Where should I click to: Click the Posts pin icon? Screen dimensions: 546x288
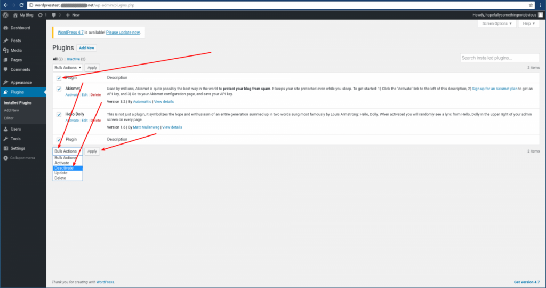pos(5,41)
